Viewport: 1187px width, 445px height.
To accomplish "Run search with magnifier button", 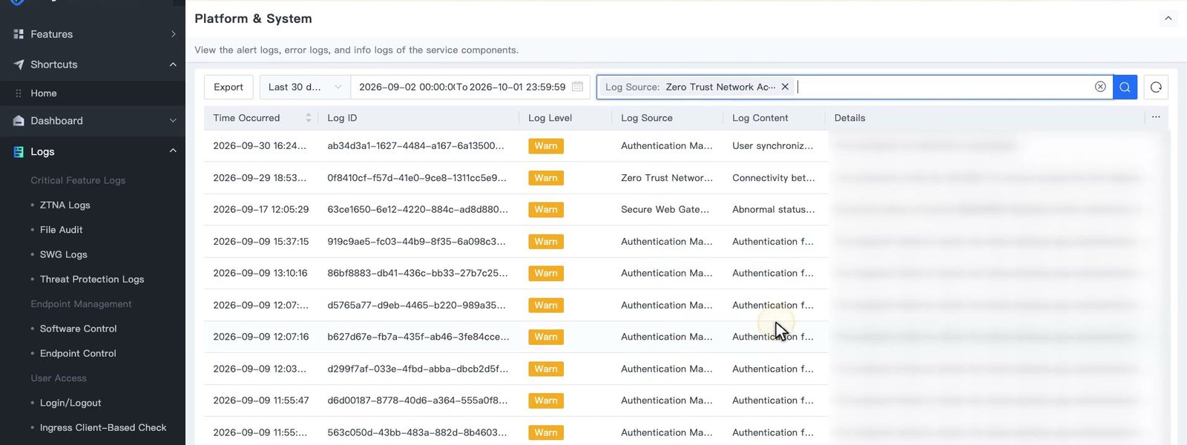I will tap(1125, 87).
